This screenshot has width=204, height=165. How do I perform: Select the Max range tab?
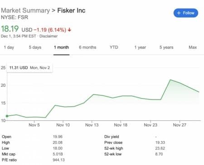(193, 47)
